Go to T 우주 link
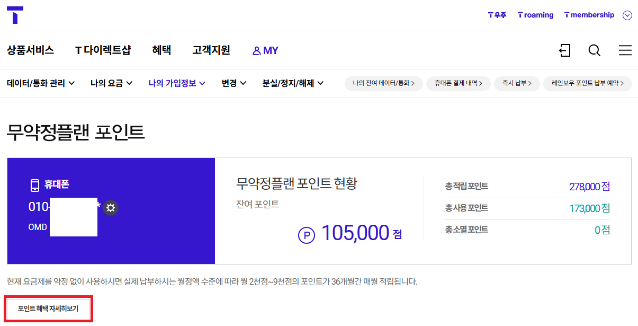The image size is (638, 326). pyautogui.click(x=497, y=15)
